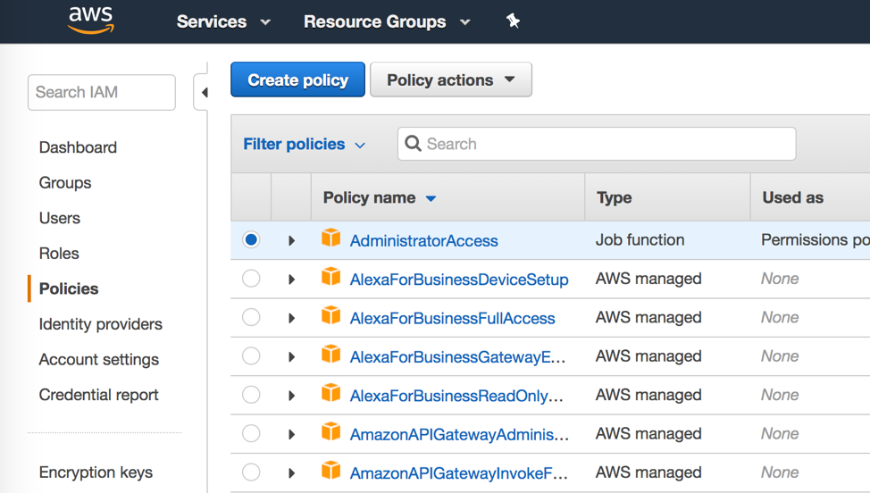Click the policy box icon for AlexaForBusinessDeviceSetup
The image size is (870, 493).
pos(331,277)
